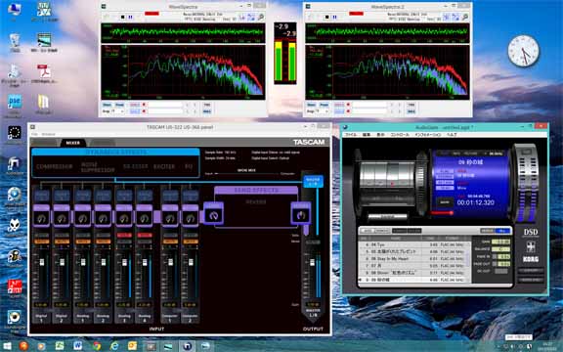Viewport: 563px width, 352px height.
Task: Open the Avg dropdown in left WaveSpectra window
Action: [113, 111]
